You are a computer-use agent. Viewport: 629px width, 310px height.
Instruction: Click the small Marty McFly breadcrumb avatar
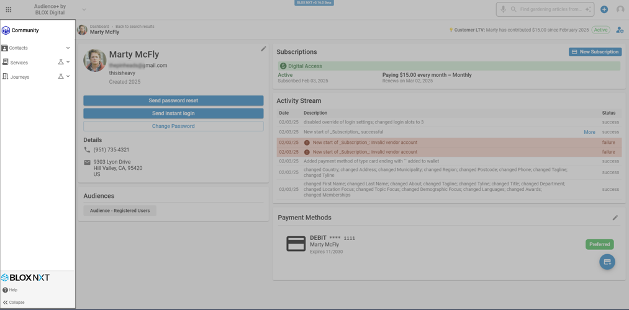(x=82, y=30)
